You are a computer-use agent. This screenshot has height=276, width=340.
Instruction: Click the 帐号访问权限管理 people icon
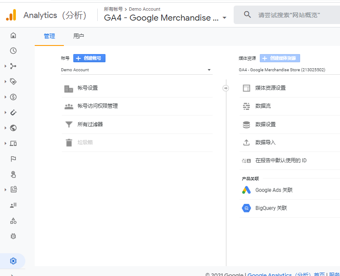(69, 106)
